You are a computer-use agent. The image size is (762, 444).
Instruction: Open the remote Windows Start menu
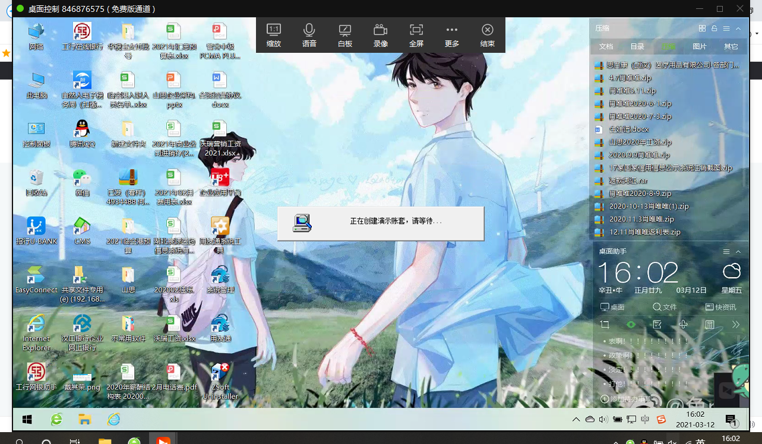click(27, 420)
